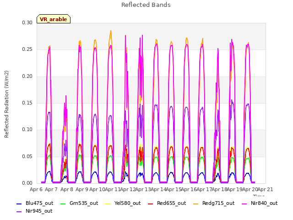
Task: Click the Apr 12 x-axis label
Action: pyautogui.click(x=128, y=190)
